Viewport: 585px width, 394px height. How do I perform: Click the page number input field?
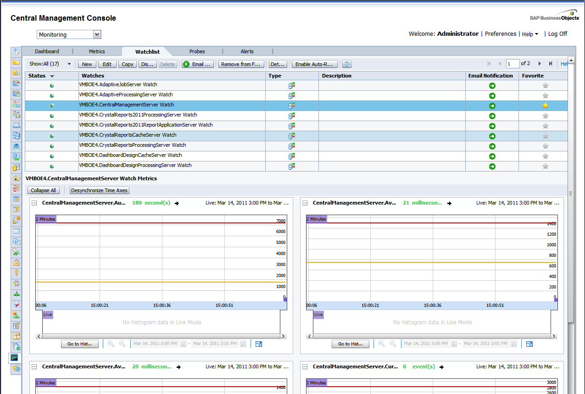513,64
